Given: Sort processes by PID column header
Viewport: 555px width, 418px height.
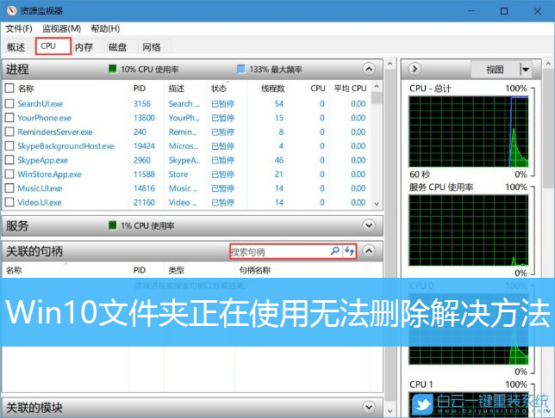Looking at the screenshot, I should coord(140,88).
